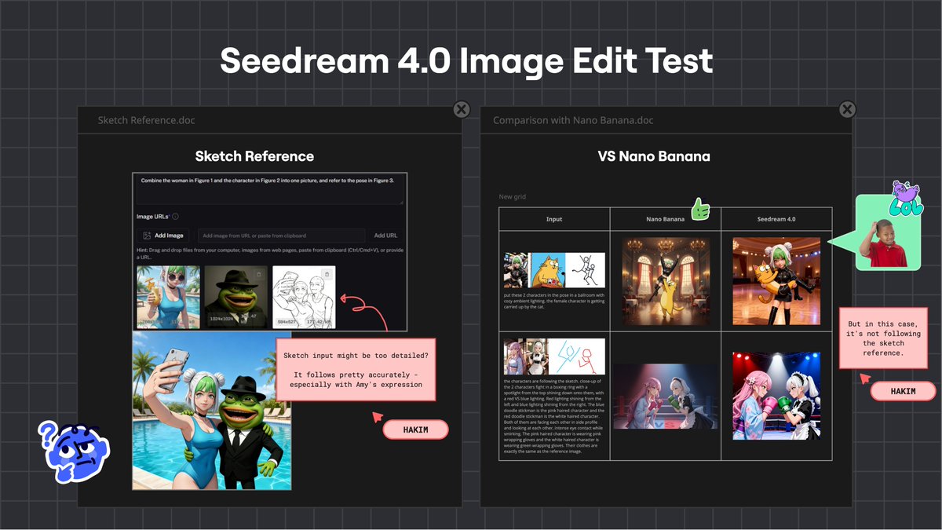Click the 'Hint: Drag and drop files' text
Image resolution: width=942 pixels, height=530 pixels.
(269, 254)
